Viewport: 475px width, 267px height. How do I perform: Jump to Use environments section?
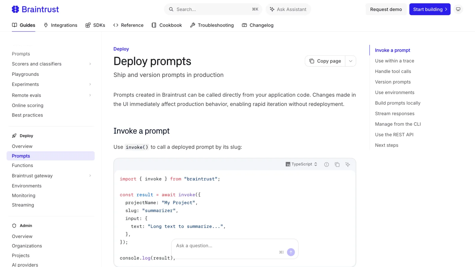[x=395, y=93]
